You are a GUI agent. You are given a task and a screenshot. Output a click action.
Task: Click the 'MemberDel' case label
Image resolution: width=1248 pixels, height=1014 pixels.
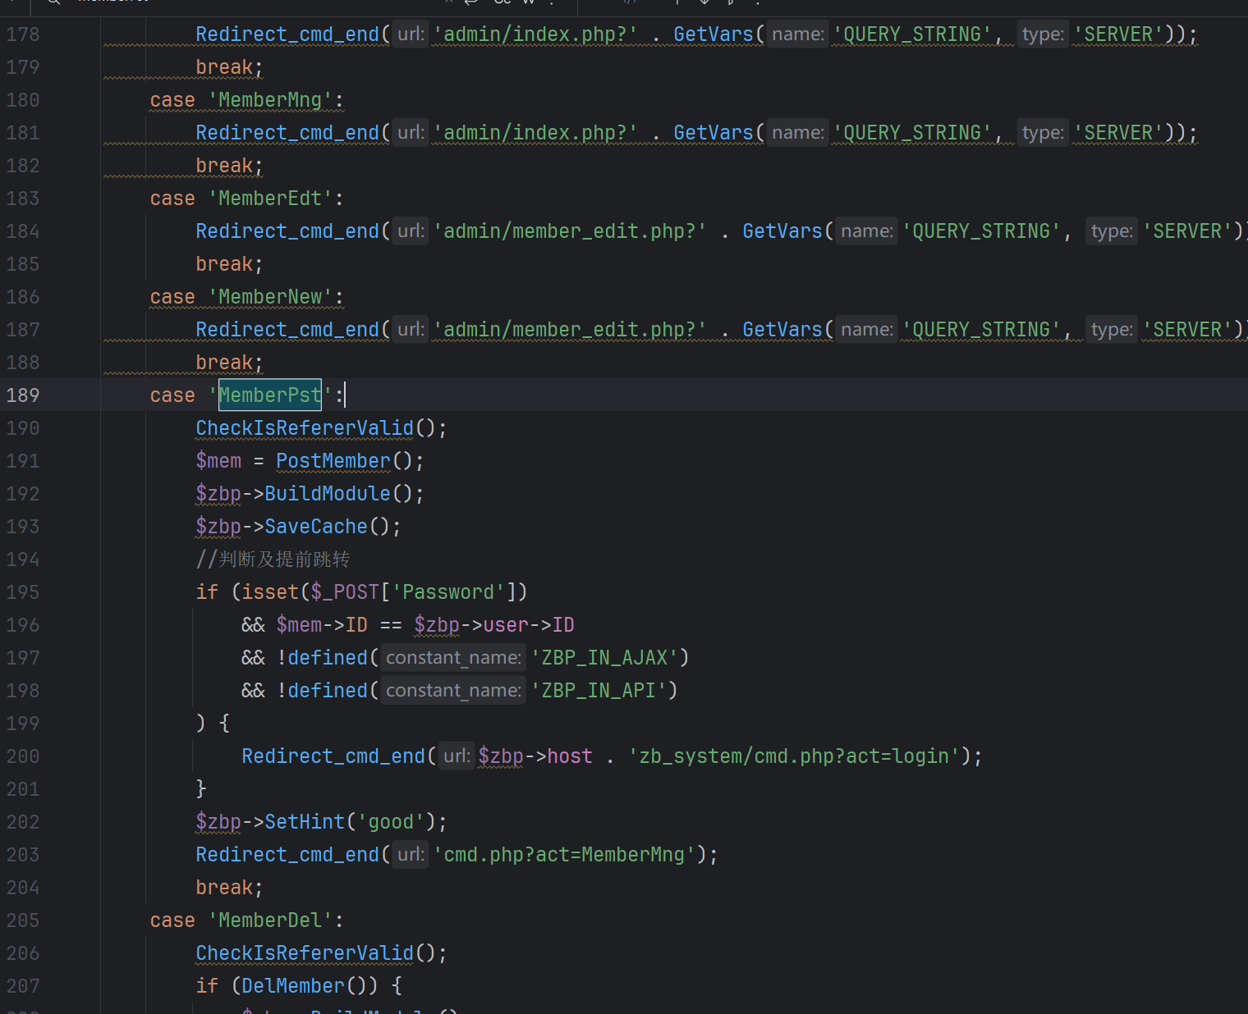(x=270, y=920)
